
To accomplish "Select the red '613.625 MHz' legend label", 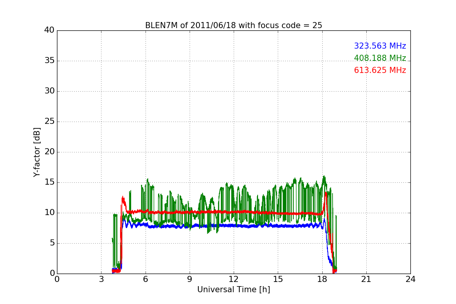I will coord(380,70).
